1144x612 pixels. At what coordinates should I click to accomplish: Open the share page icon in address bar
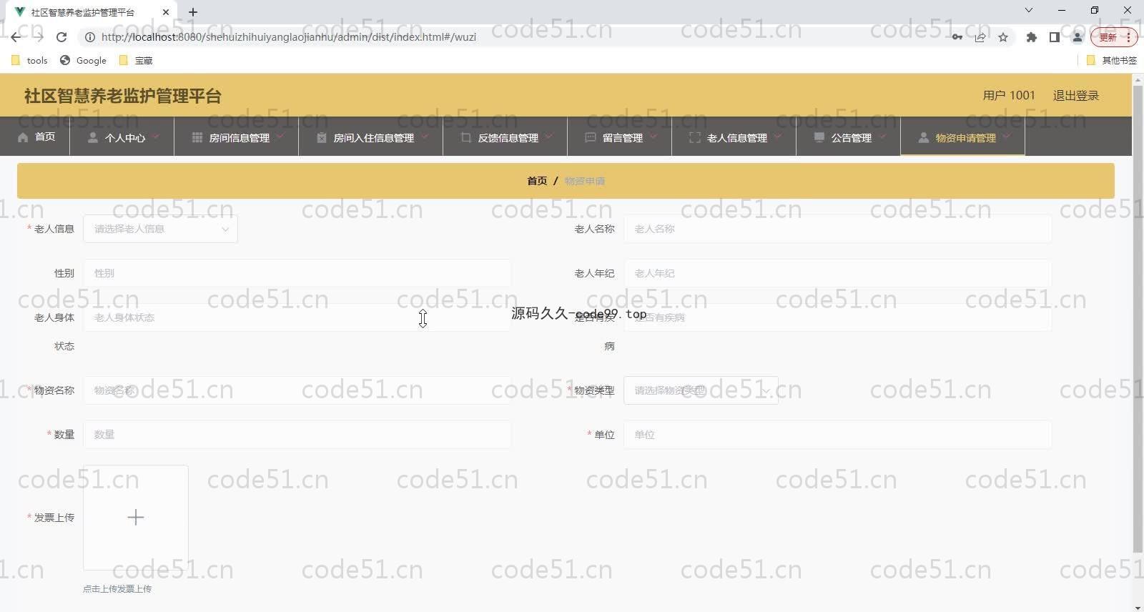(x=980, y=37)
